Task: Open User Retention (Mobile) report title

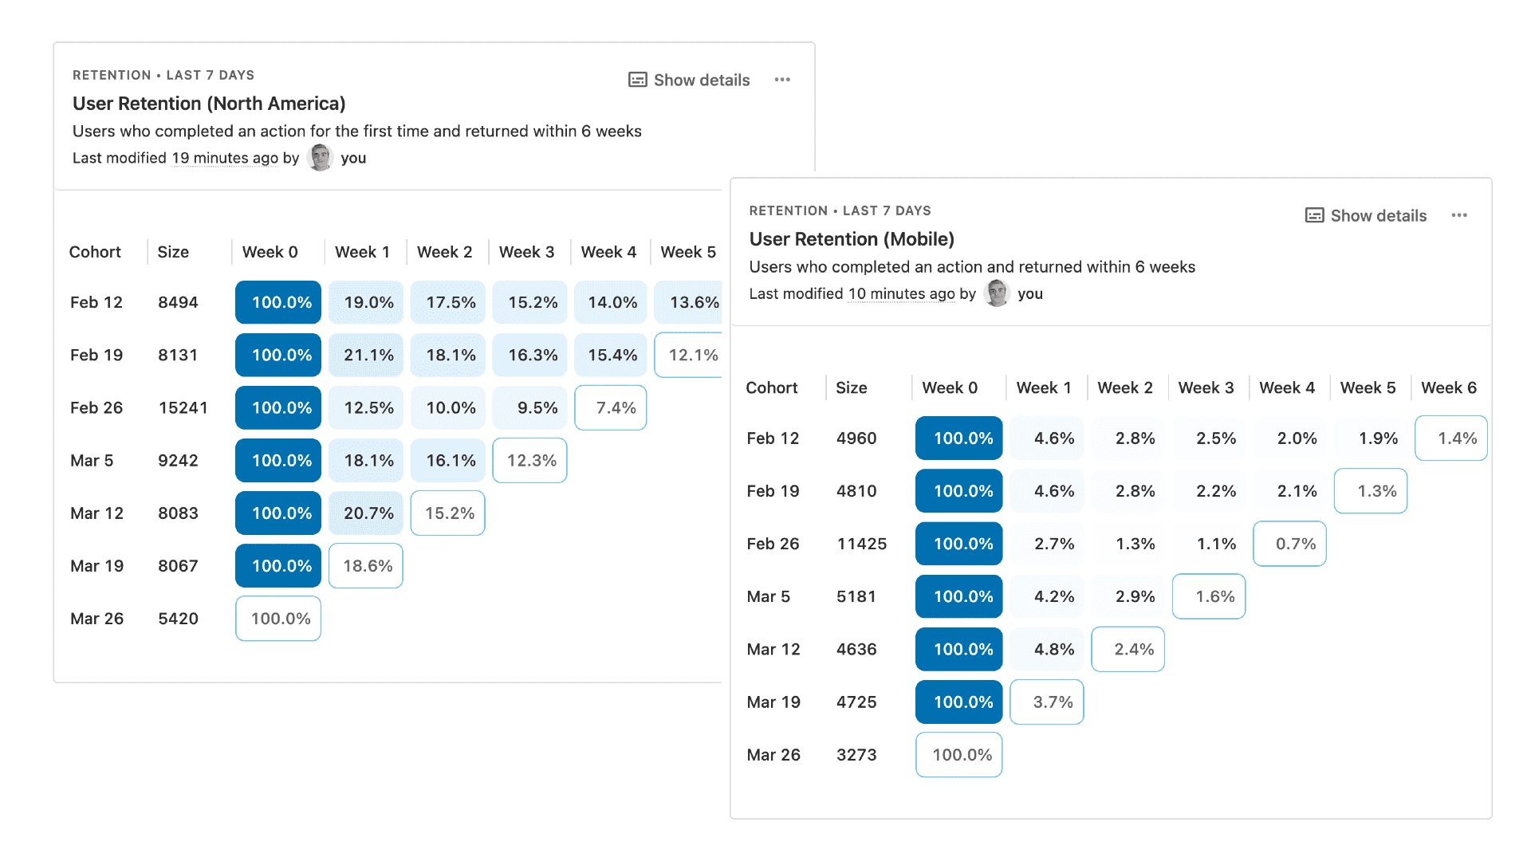Action: click(852, 239)
